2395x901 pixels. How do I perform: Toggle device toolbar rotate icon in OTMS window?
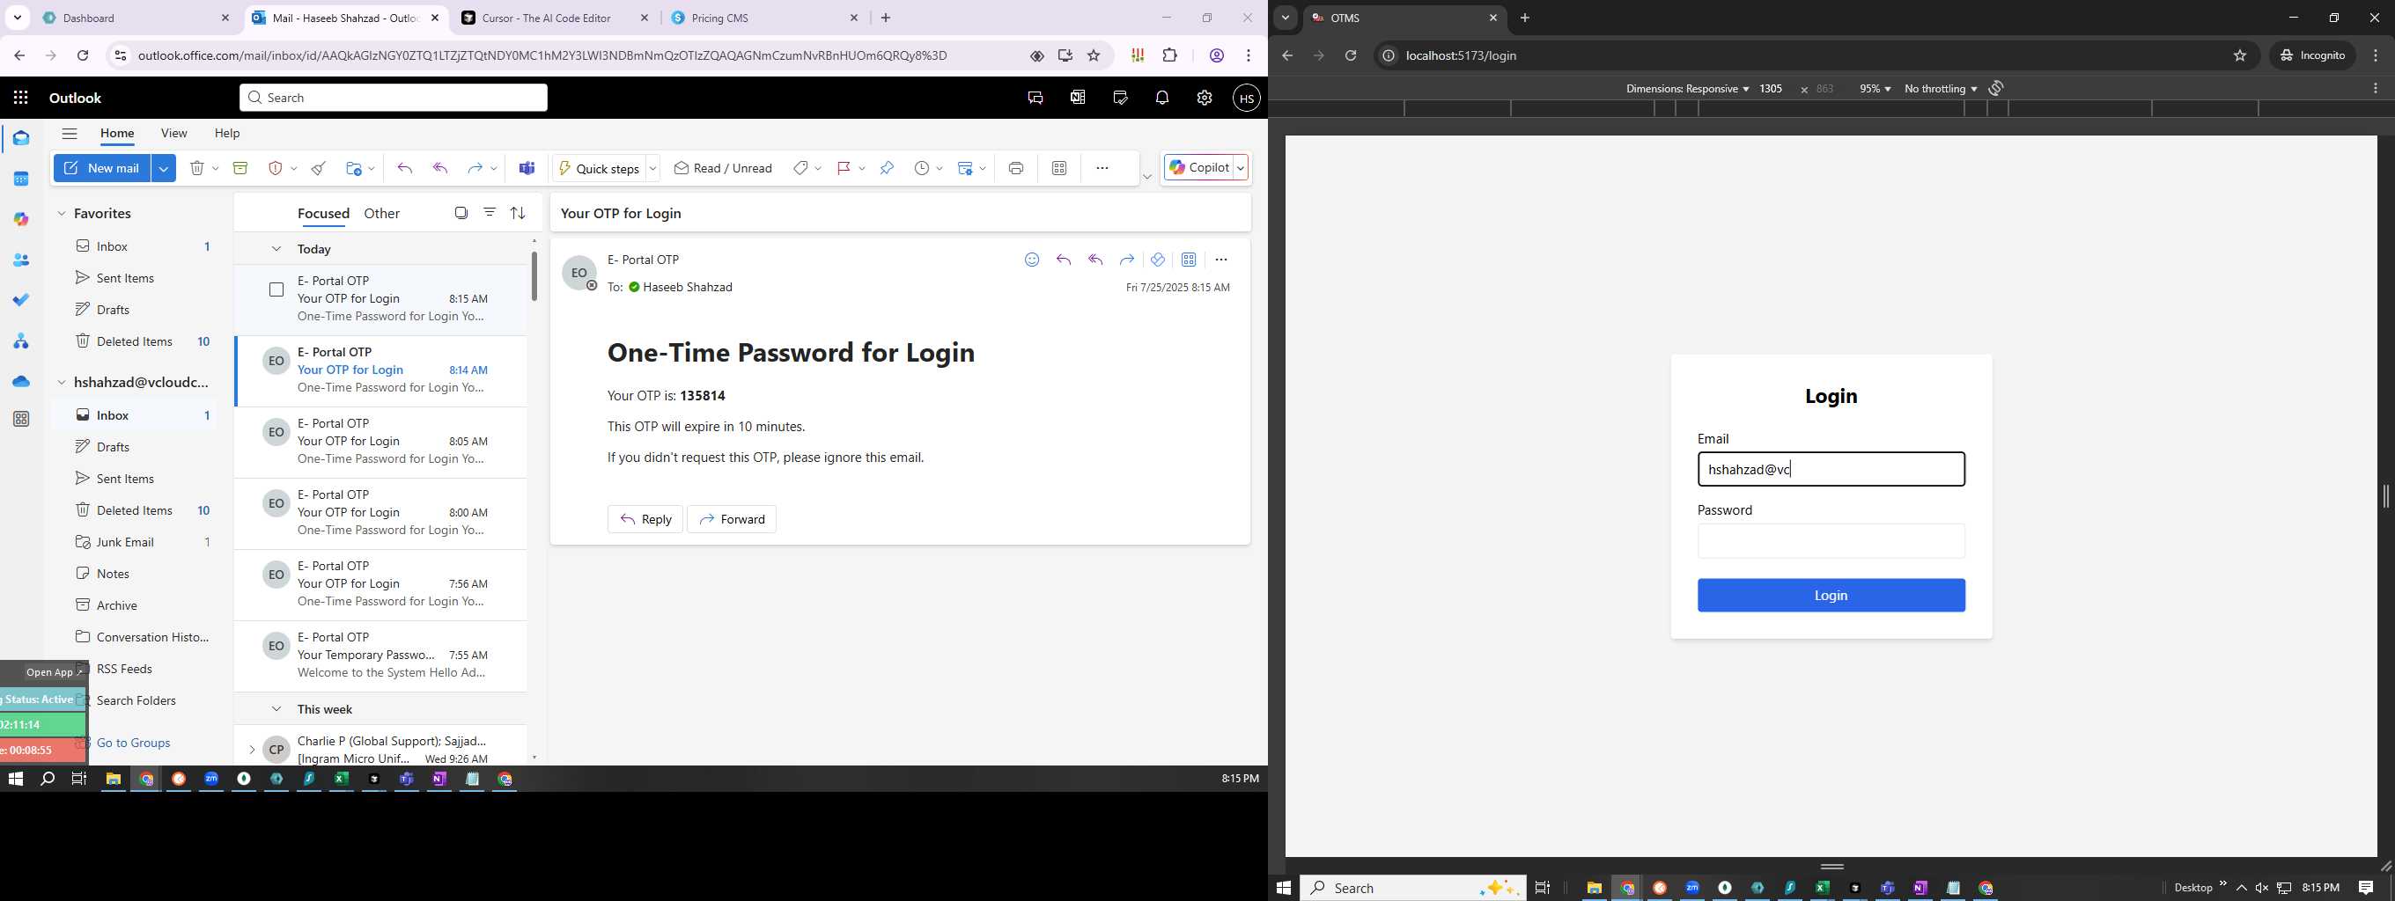coord(1996,88)
